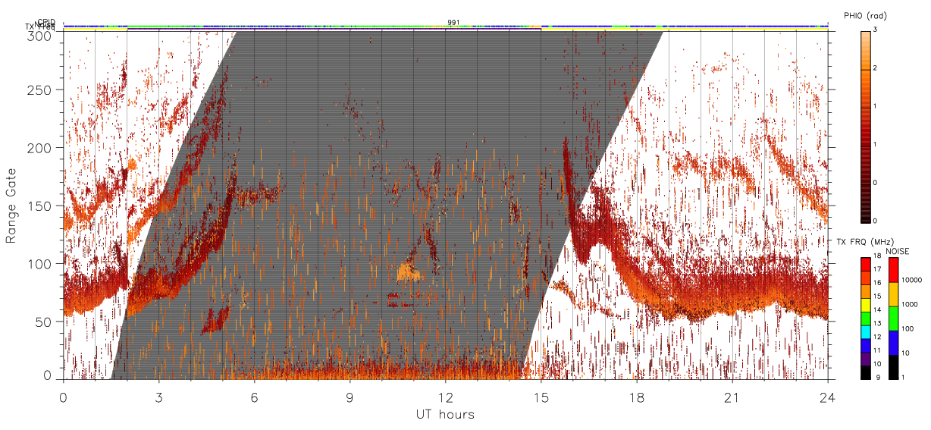Select the 'PHI0 (rad)' colorbar title
The height and width of the screenshot is (430, 931).
[x=865, y=16]
